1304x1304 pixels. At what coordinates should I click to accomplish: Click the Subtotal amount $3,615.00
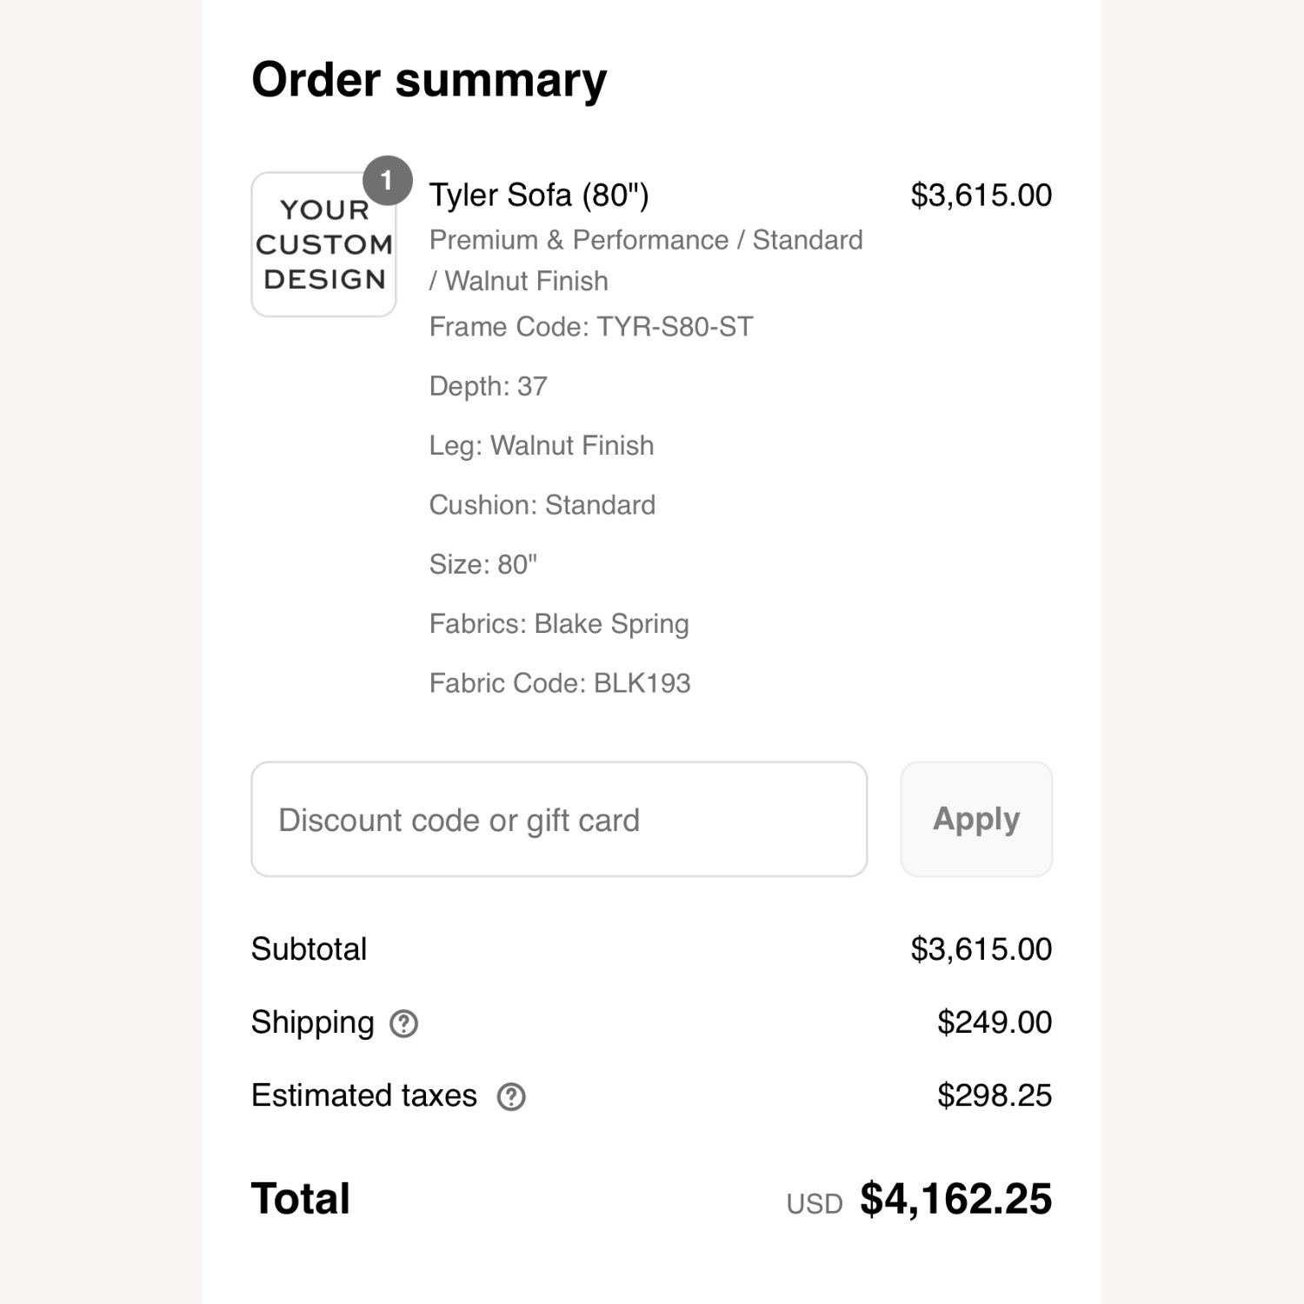tap(981, 948)
